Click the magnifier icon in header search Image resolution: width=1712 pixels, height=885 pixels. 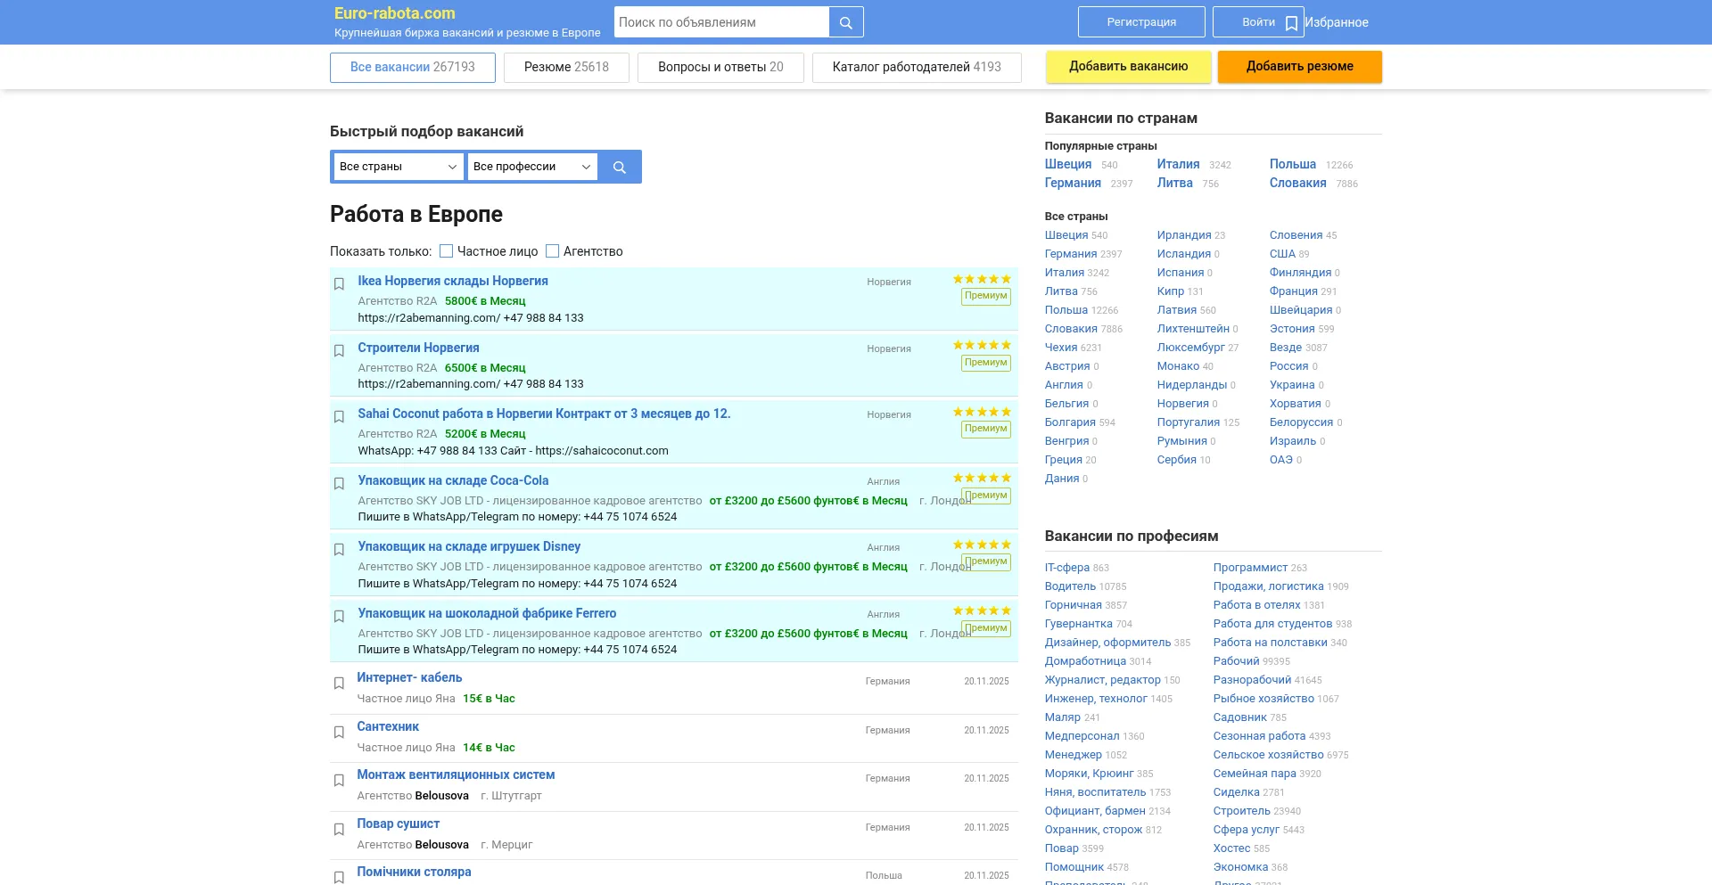tap(845, 22)
